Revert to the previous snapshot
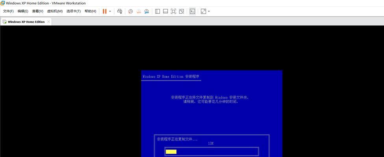 (x=139, y=11)
